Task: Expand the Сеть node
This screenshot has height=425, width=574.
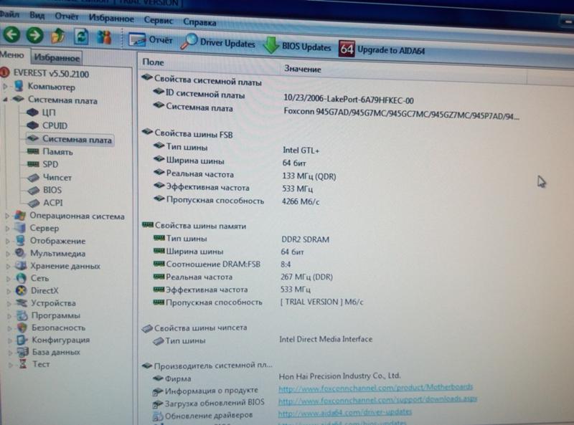Action: [9, 278]
